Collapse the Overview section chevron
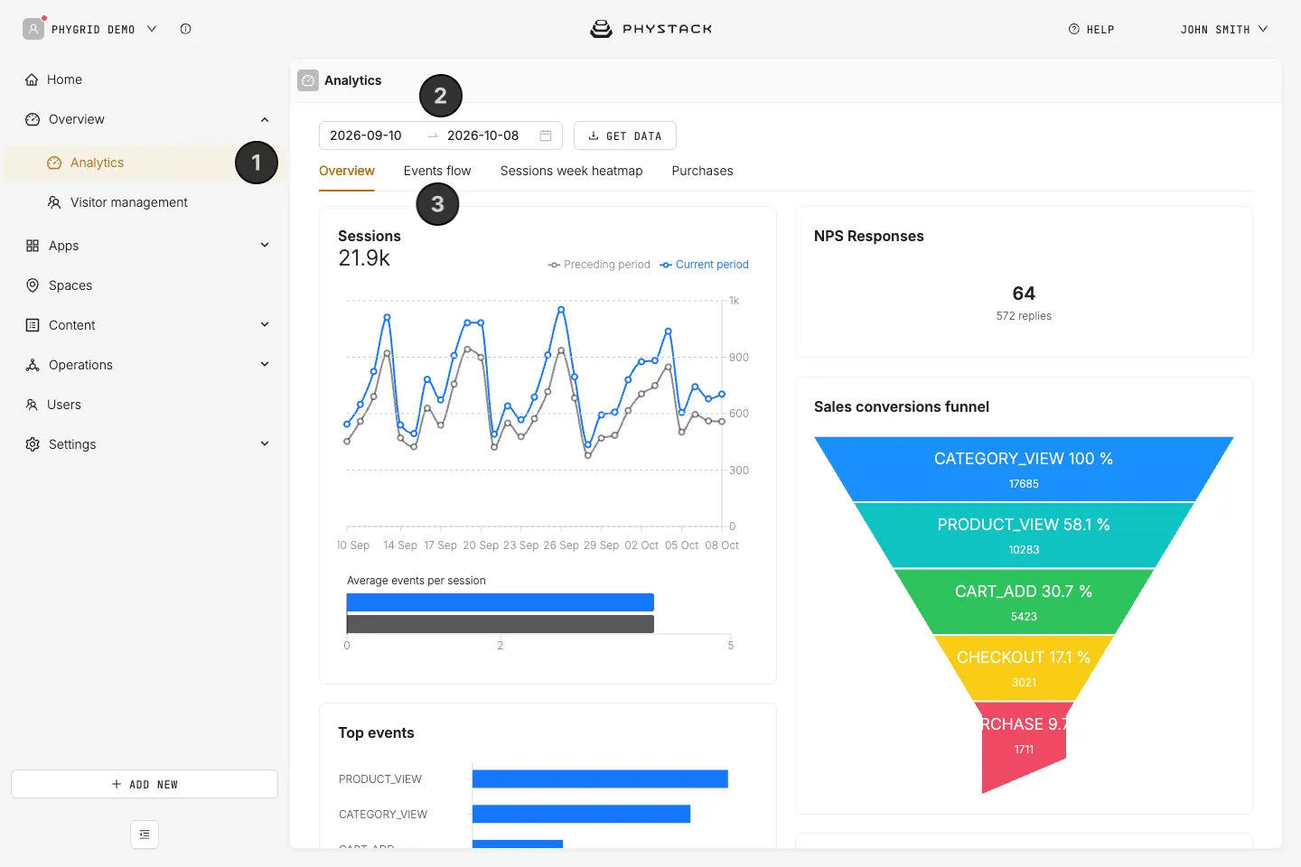Image resolution: width=1301 pixels, height=867 pixels. click(x=265, y=119)
